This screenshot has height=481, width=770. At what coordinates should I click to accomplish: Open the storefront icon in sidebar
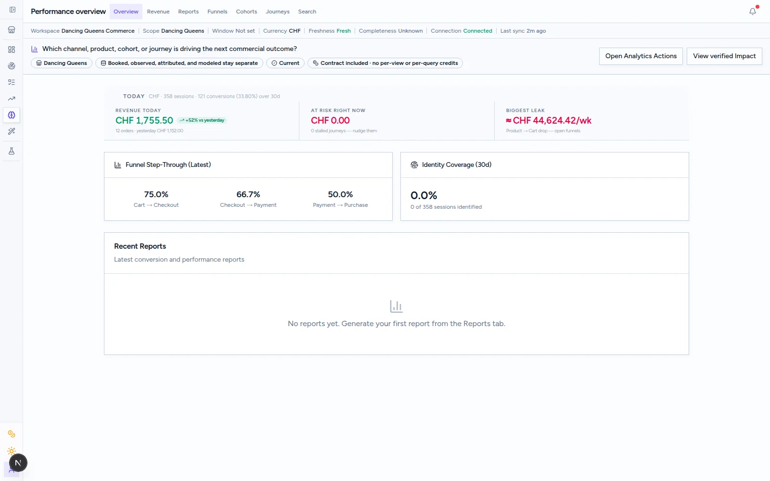click(12, 30)
